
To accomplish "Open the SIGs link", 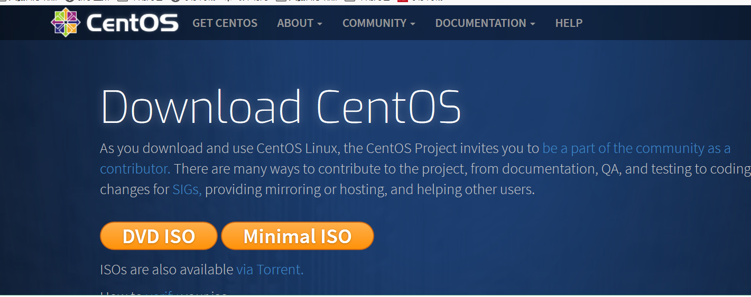I will [x=187, y=189].
